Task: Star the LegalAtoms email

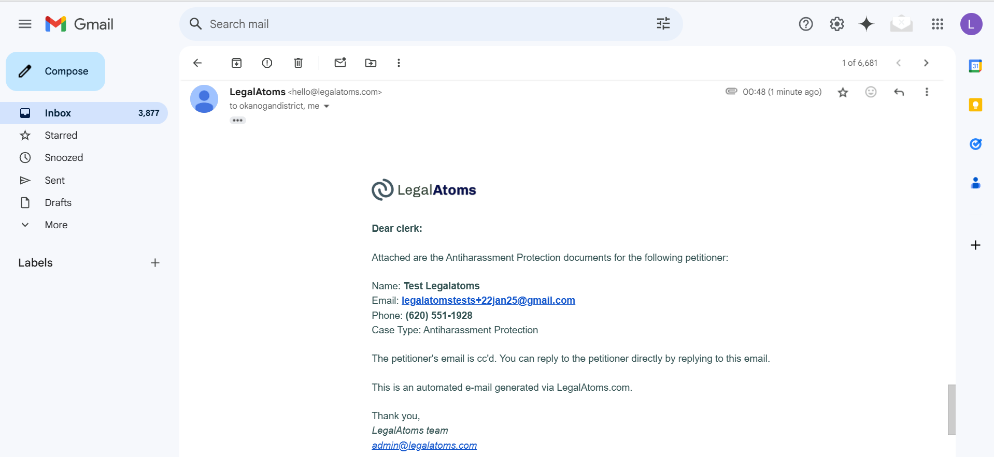Action: (x=843, y=92)
